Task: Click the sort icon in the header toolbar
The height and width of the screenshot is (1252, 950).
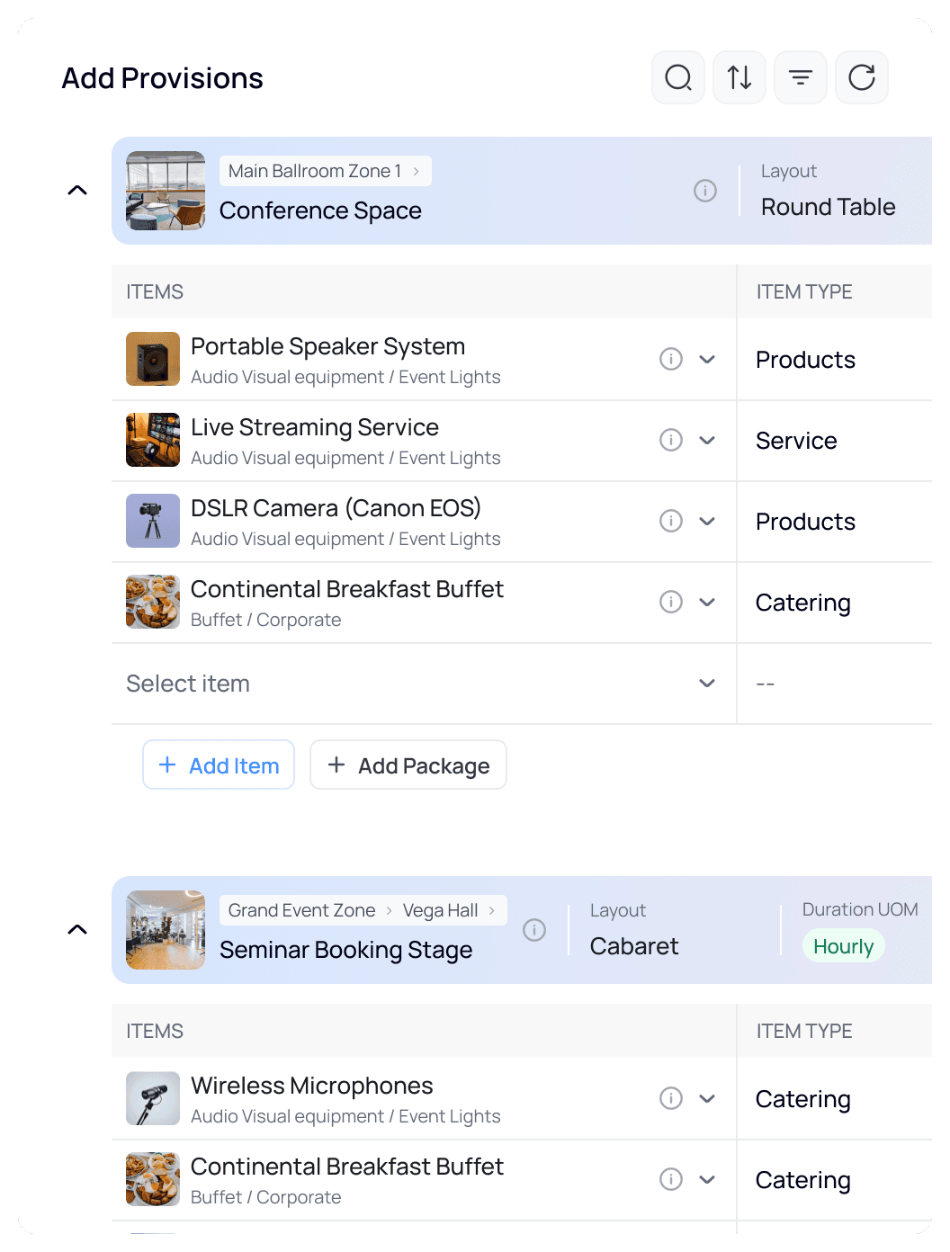Action: click(739, 77)
